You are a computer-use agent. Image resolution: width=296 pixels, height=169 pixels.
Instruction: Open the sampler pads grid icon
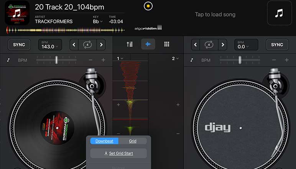pos(167,44)
